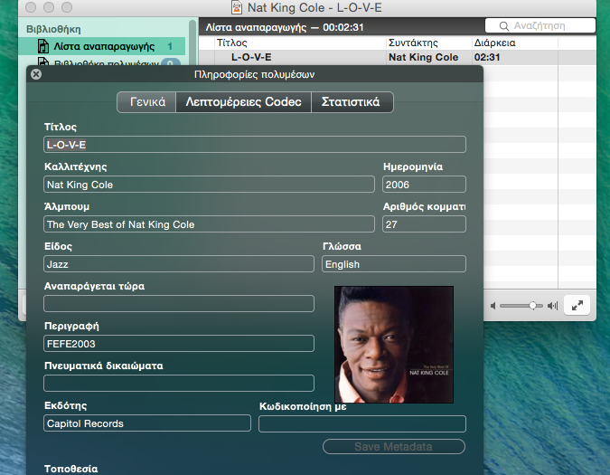Click the track number field showing 27
The image size is (610, 475).
(x=424, y=224)
